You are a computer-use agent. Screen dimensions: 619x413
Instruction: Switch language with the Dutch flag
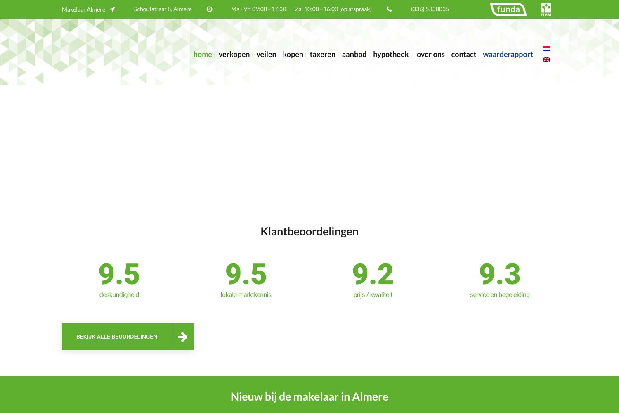[546, 49]
